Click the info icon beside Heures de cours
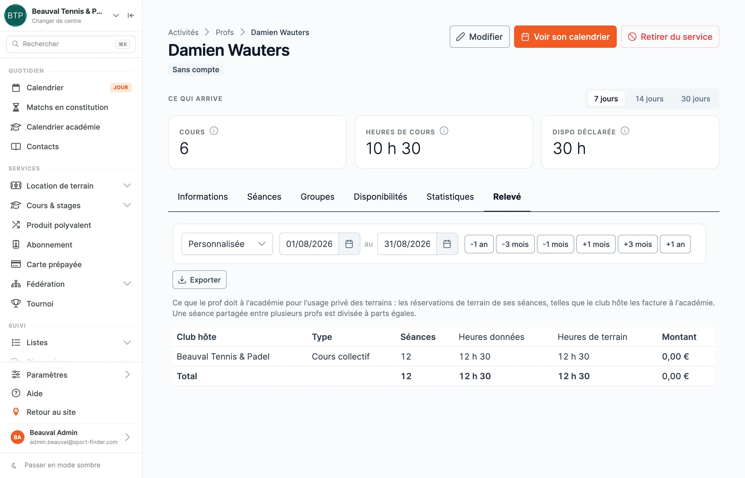This screenshot has width=745, height=478. coord(444,131)
